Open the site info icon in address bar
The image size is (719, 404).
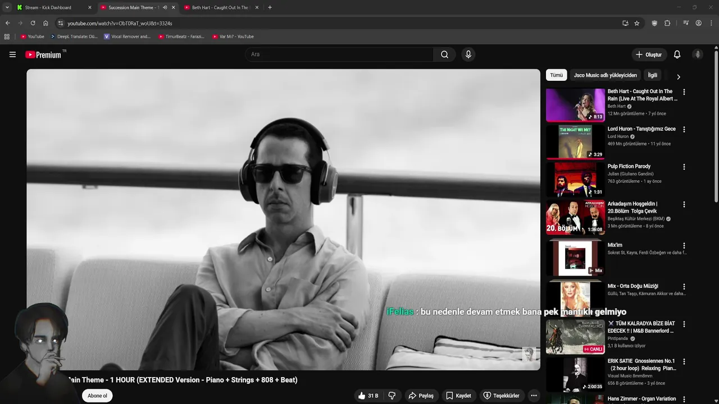pyautogui.click(x=61, y=23)
